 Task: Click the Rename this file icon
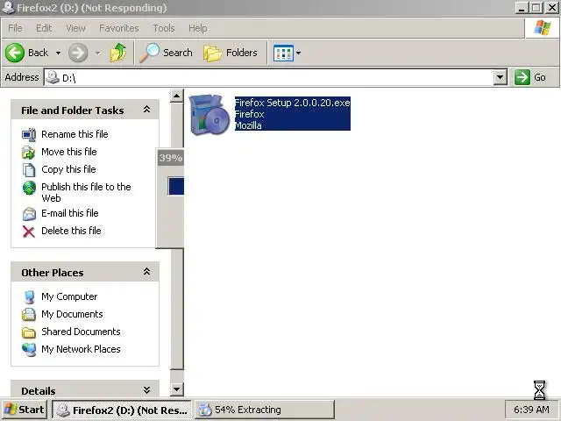pyautogui.click(x=29, y=134)
